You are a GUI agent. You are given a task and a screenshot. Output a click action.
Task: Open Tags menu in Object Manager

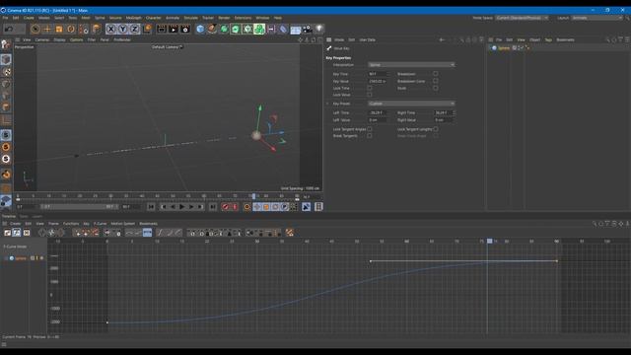(548, 39)
